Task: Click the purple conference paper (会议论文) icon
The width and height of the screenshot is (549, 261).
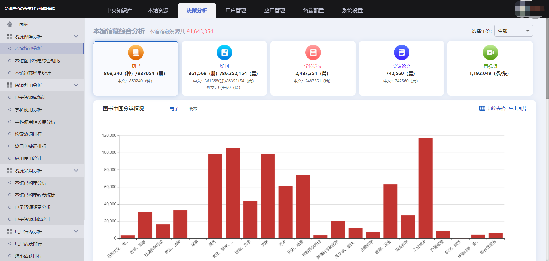Action: coord(401,52)
